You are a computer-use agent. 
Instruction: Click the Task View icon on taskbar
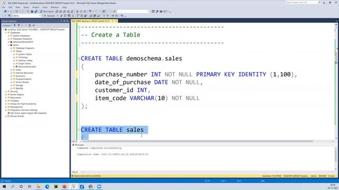30,186
